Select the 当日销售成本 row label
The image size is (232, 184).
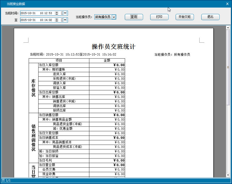pyautogui.click(x=49, y=138)
